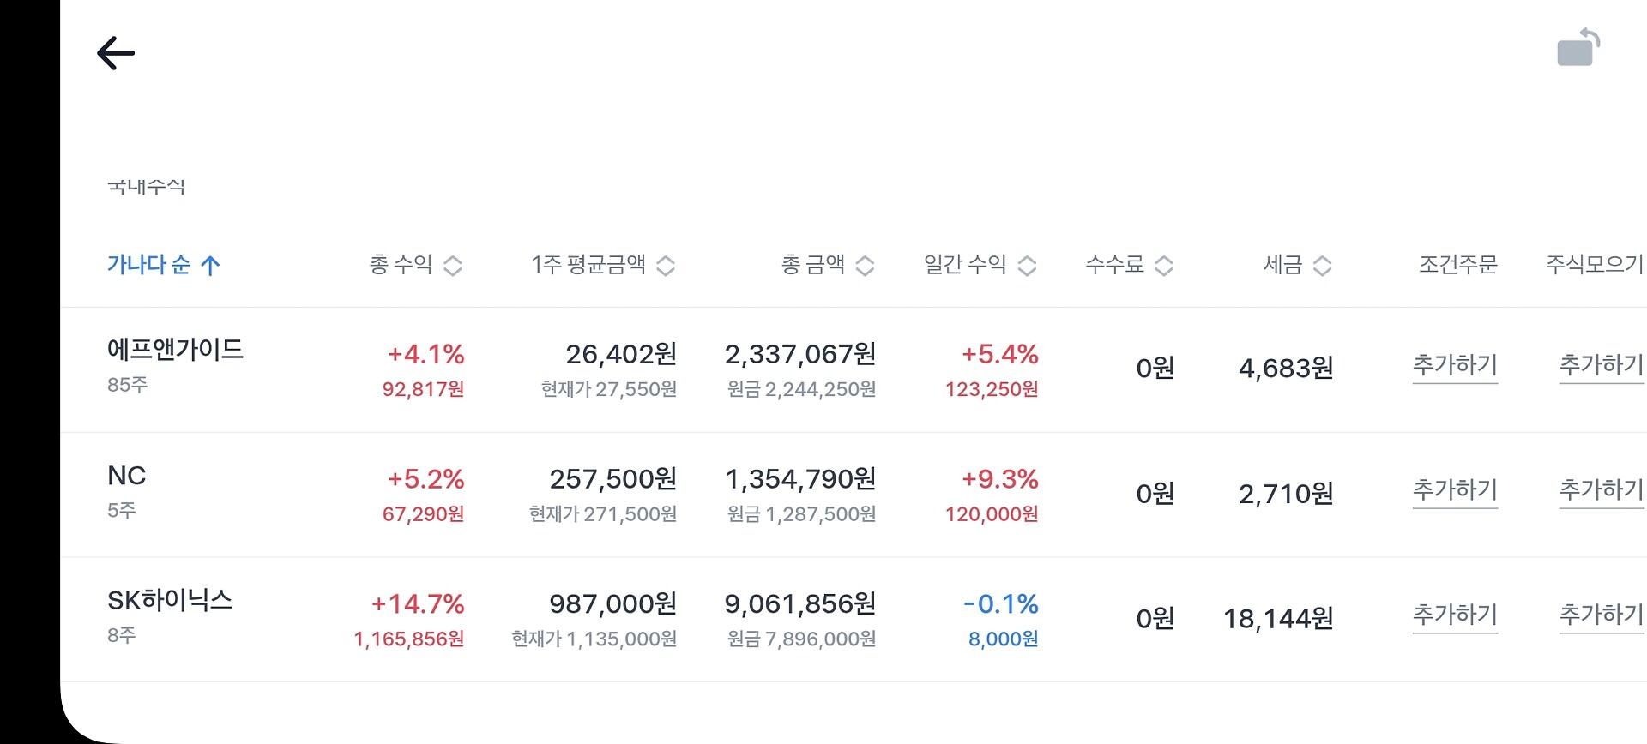Select the 조건주문 column header
1647x744 pixels.
(1457, 265)
